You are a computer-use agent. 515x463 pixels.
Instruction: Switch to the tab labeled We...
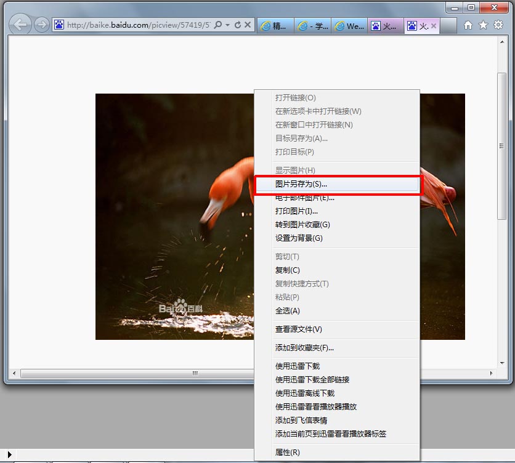tap(349, 26)
